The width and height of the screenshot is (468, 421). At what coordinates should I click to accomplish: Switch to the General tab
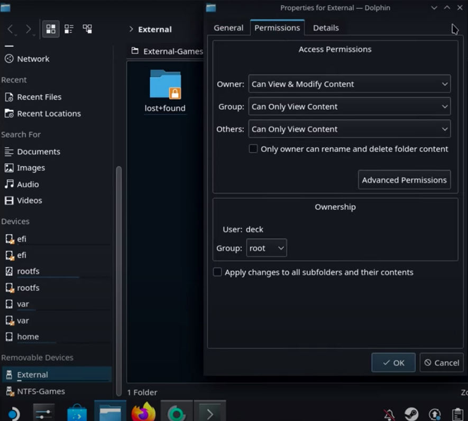coord(228,28)
